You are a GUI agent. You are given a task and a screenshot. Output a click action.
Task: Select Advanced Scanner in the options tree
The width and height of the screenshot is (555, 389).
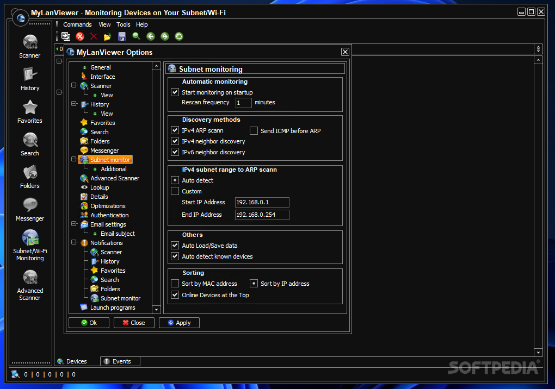[x=115, y=178]
